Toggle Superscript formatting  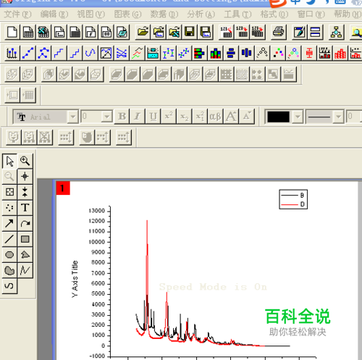click(x=169, y=117)
